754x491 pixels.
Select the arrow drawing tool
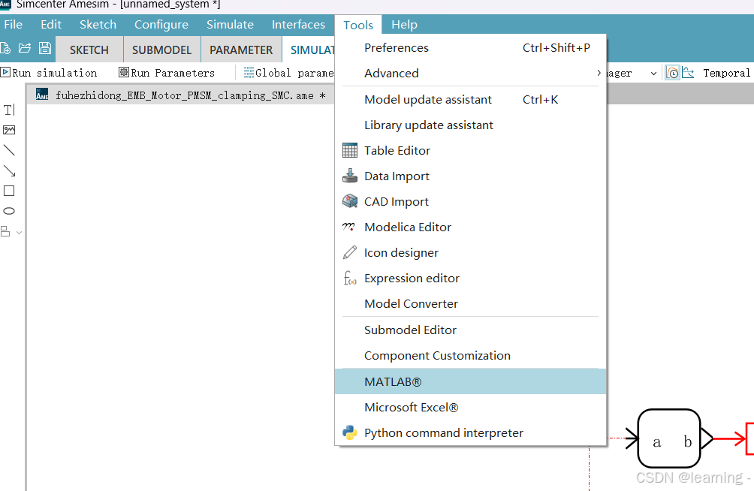[9, 170]
